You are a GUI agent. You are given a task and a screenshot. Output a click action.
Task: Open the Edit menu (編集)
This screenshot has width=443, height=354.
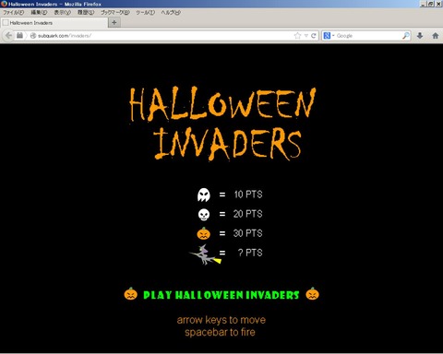pyautogui.click(x=39, y=12)
